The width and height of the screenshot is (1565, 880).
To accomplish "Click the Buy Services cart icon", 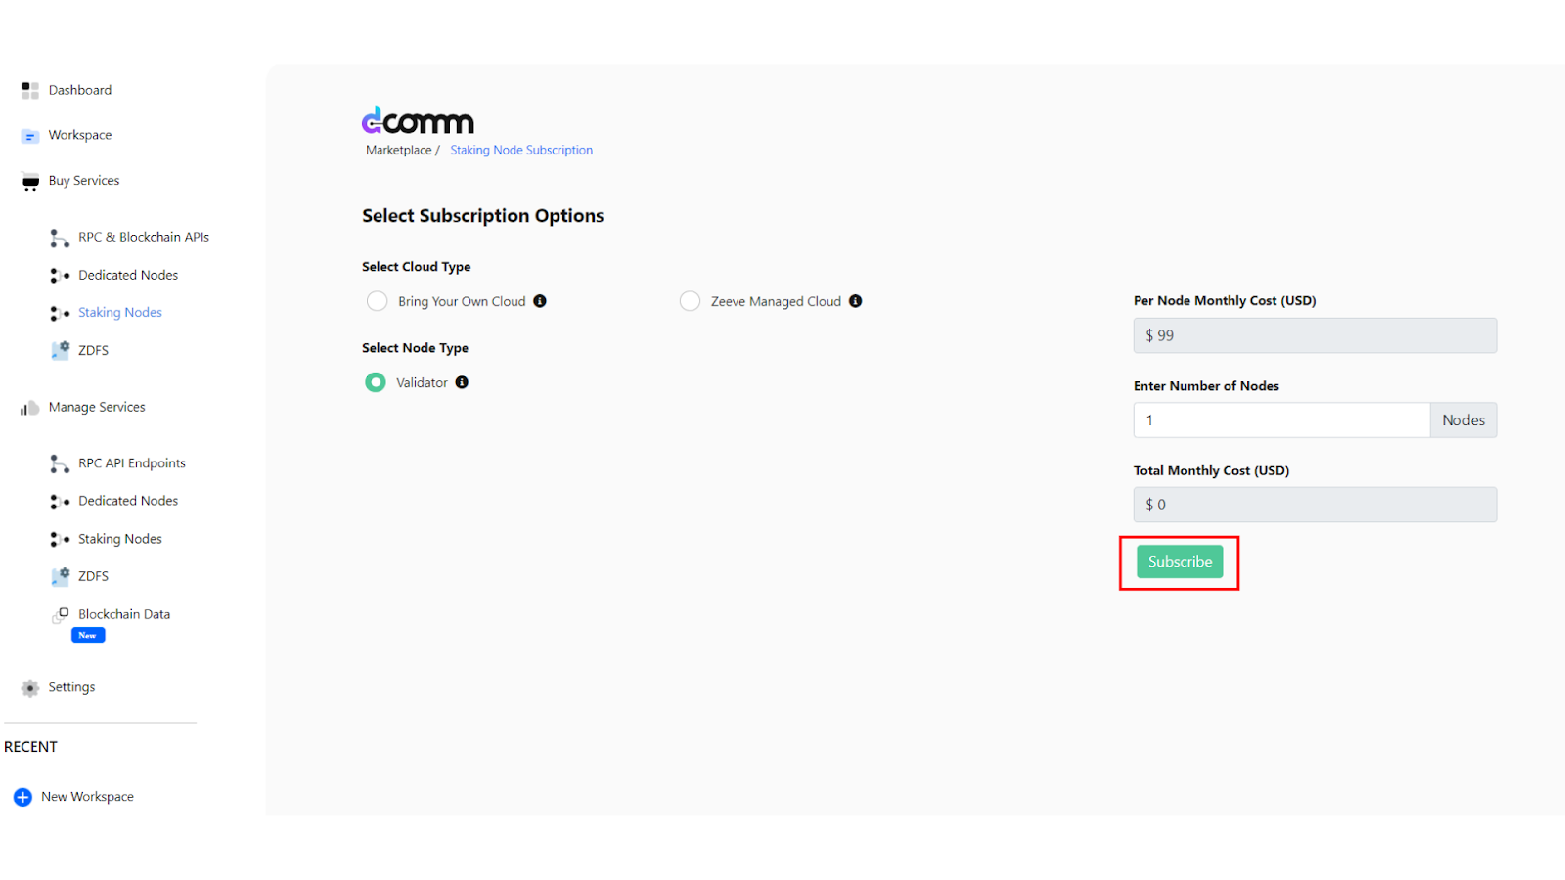I will pos(28,180).
